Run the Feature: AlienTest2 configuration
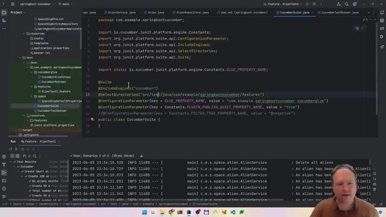Viewport: 386px width, 217px height. [307, 4]
